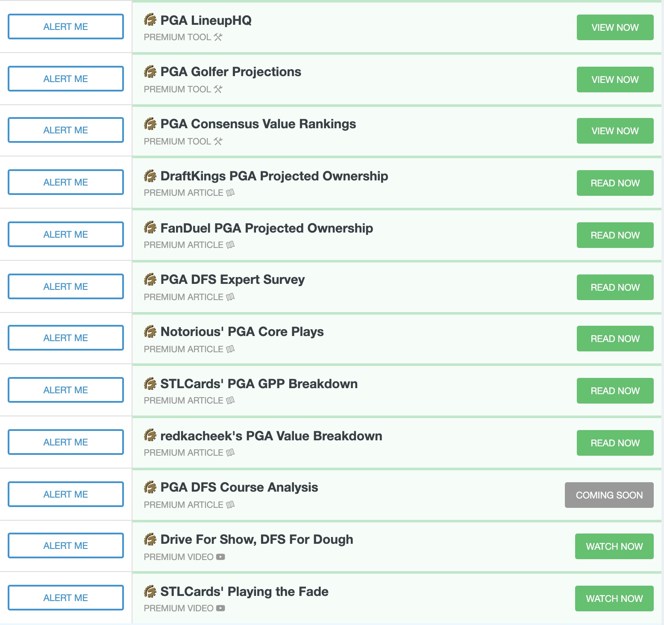Click article book icon under redkacheek's PGA Value Breakdown
The height and width of the screenshot is (625, 664).
point(230,453)
